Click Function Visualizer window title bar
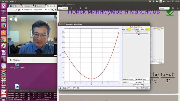Image resolution: width=180 pixels, height=101 pixels. pyautogui.click(x=104, y=24)
